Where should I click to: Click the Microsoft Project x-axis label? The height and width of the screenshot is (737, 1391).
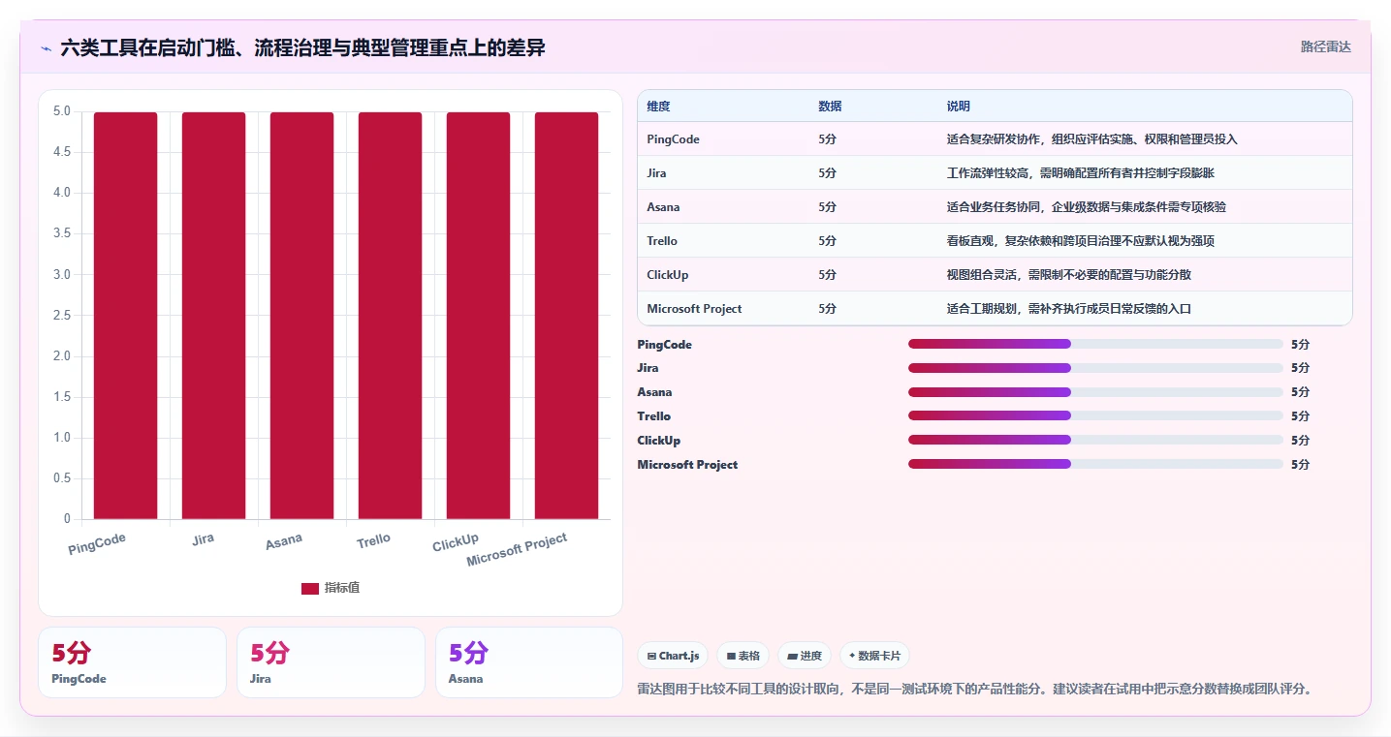tap(517, 551)
